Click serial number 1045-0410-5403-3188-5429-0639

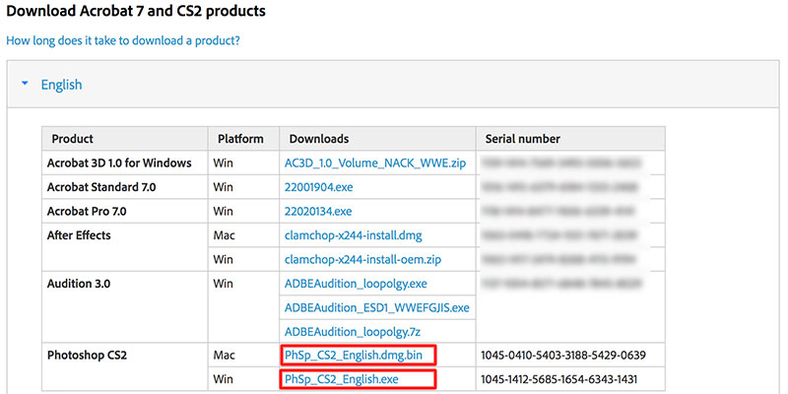click(x=562, y=356)
